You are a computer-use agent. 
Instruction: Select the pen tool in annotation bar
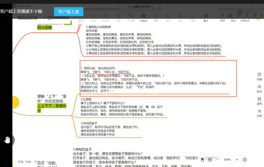pos(230,15)
